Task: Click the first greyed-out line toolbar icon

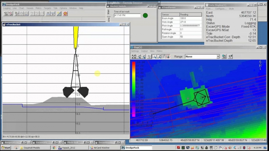Action: (32, 13)
